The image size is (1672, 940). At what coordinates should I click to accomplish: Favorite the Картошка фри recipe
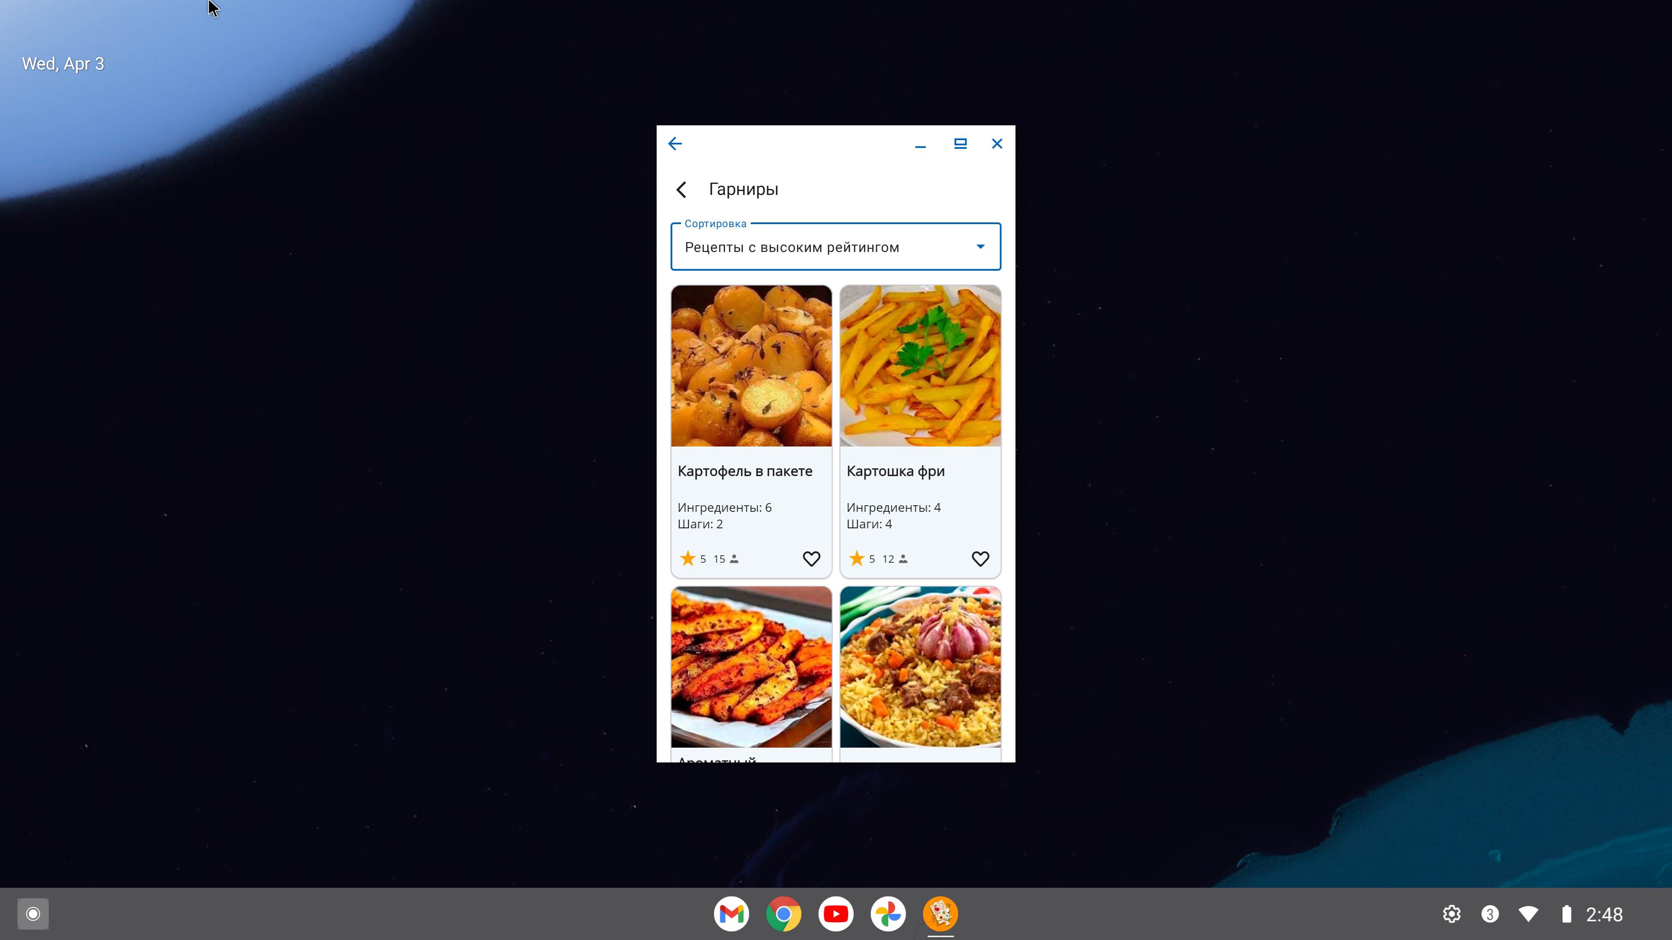pyautogui.click(x=980, y=558)
